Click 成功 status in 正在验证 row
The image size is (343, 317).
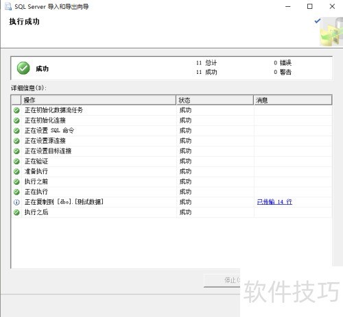point(185,162)
